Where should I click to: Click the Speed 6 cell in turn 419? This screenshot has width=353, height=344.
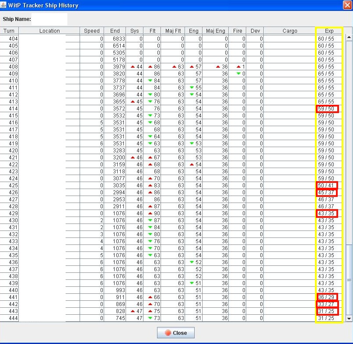(x=91, y=143)
